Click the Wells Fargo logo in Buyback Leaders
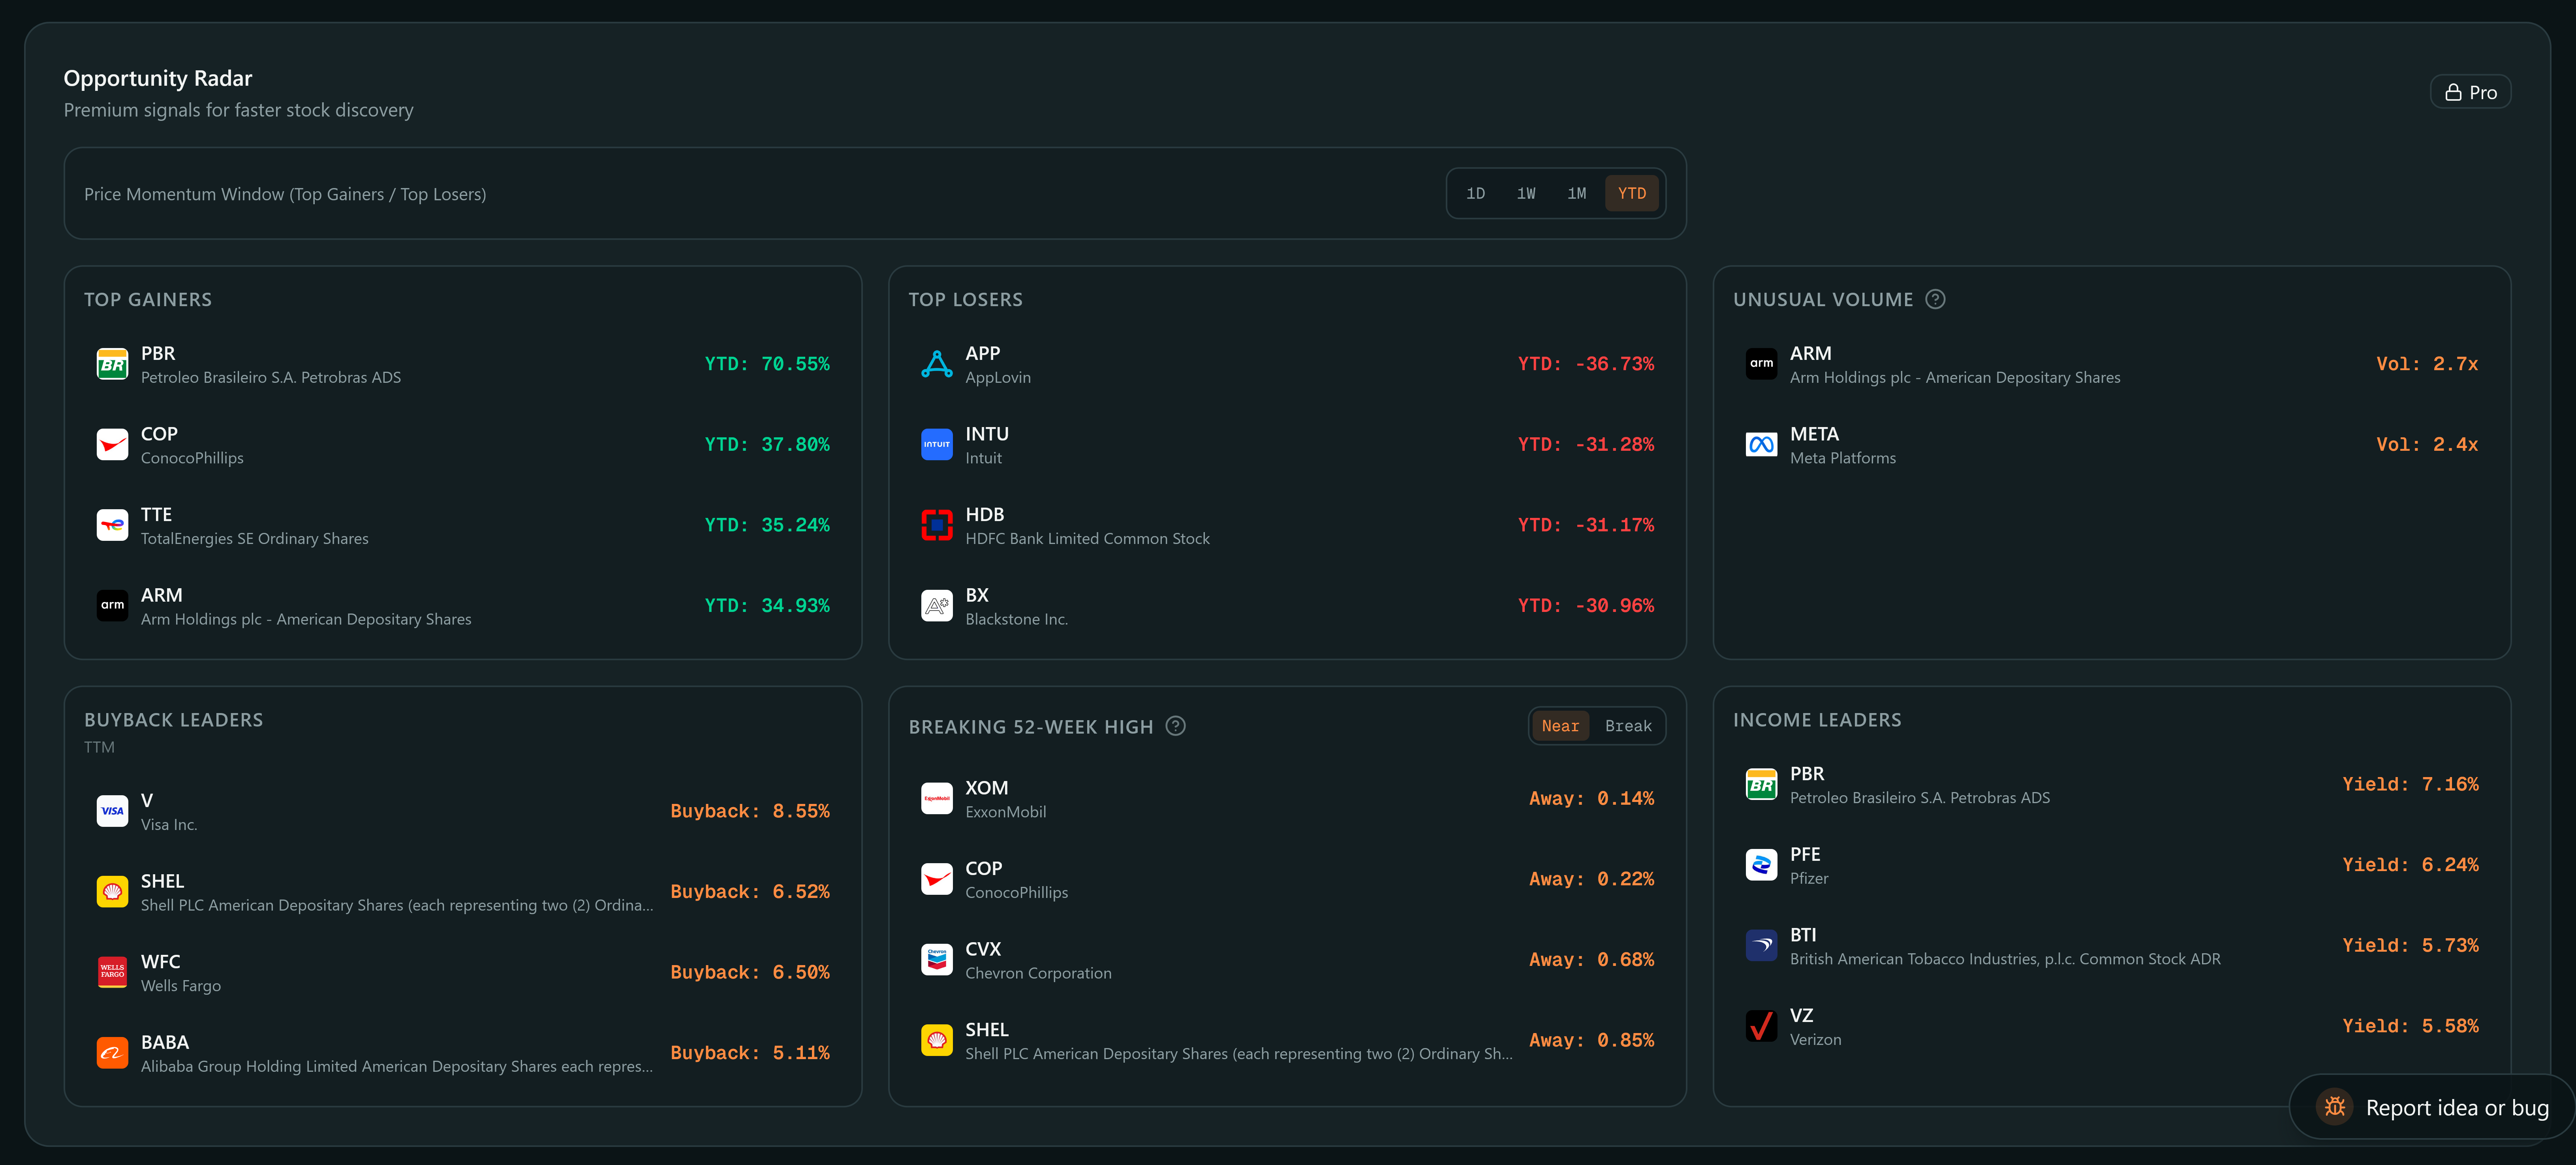This screenshot has height=1165, width=2576. [112, 972]
